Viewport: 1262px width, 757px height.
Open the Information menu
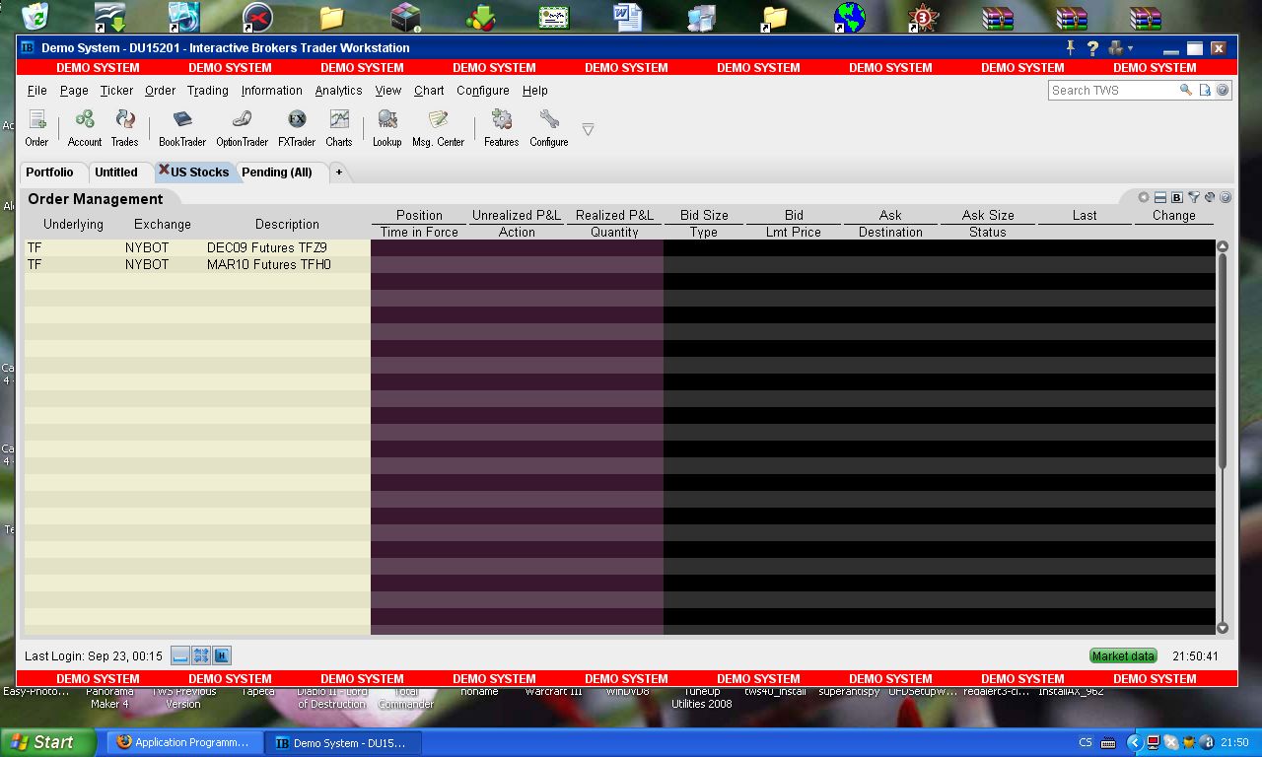[272, 90]
